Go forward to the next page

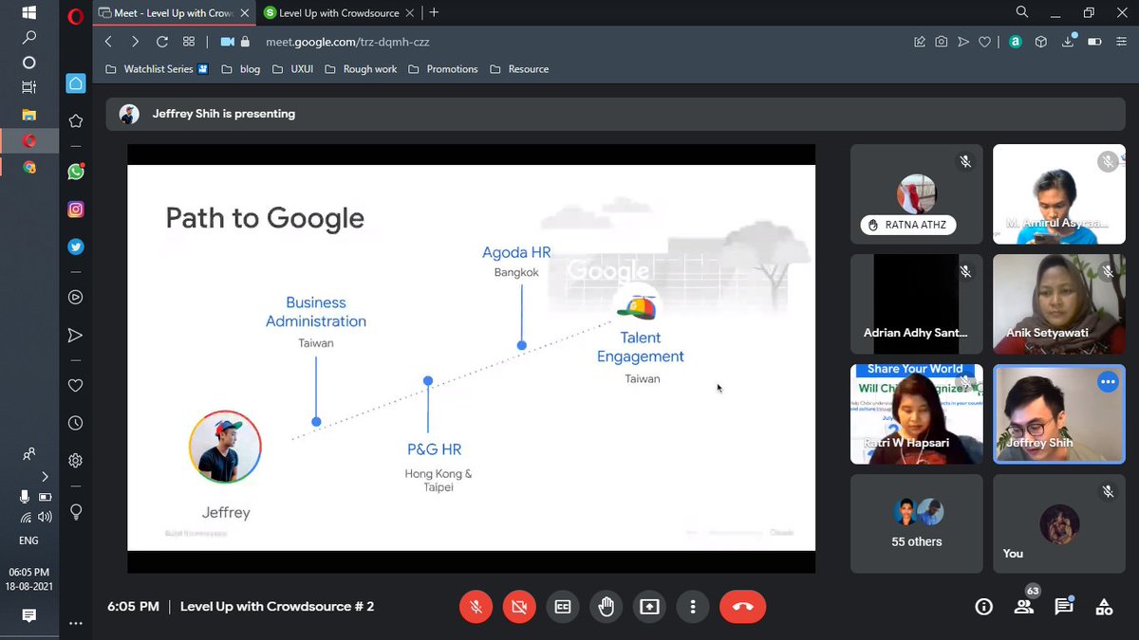[x=135, y=42]
